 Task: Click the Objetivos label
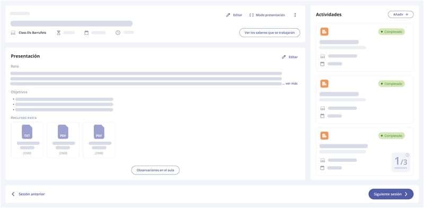pyautogui.click(x=19, y=92)
